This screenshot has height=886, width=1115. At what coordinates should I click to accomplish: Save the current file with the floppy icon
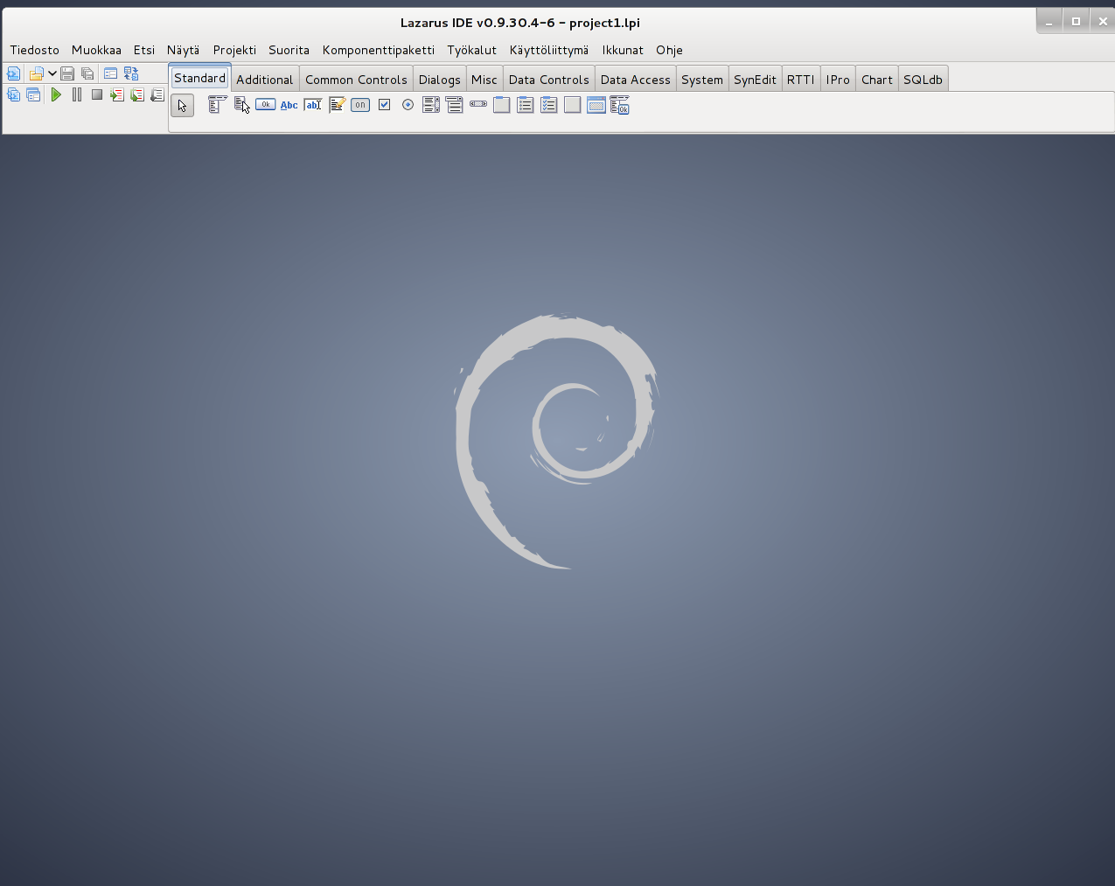click(67, 73)
